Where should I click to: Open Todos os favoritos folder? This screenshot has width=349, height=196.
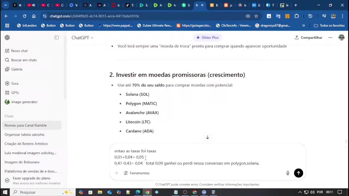pos(329,26)
